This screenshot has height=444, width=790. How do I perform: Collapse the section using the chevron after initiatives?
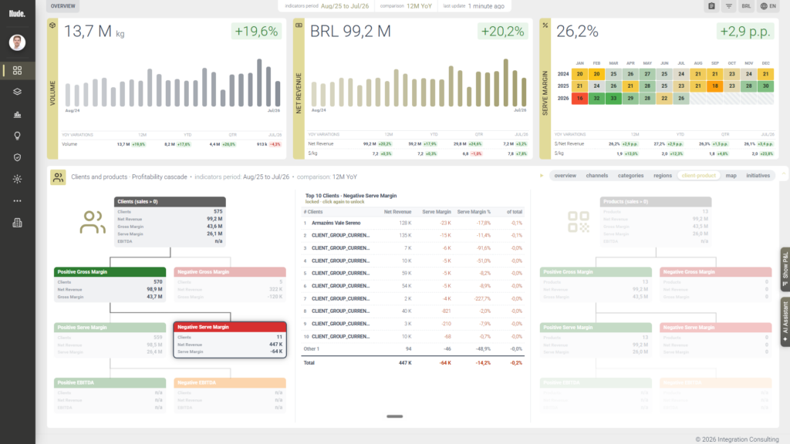[x=784, y=175]
